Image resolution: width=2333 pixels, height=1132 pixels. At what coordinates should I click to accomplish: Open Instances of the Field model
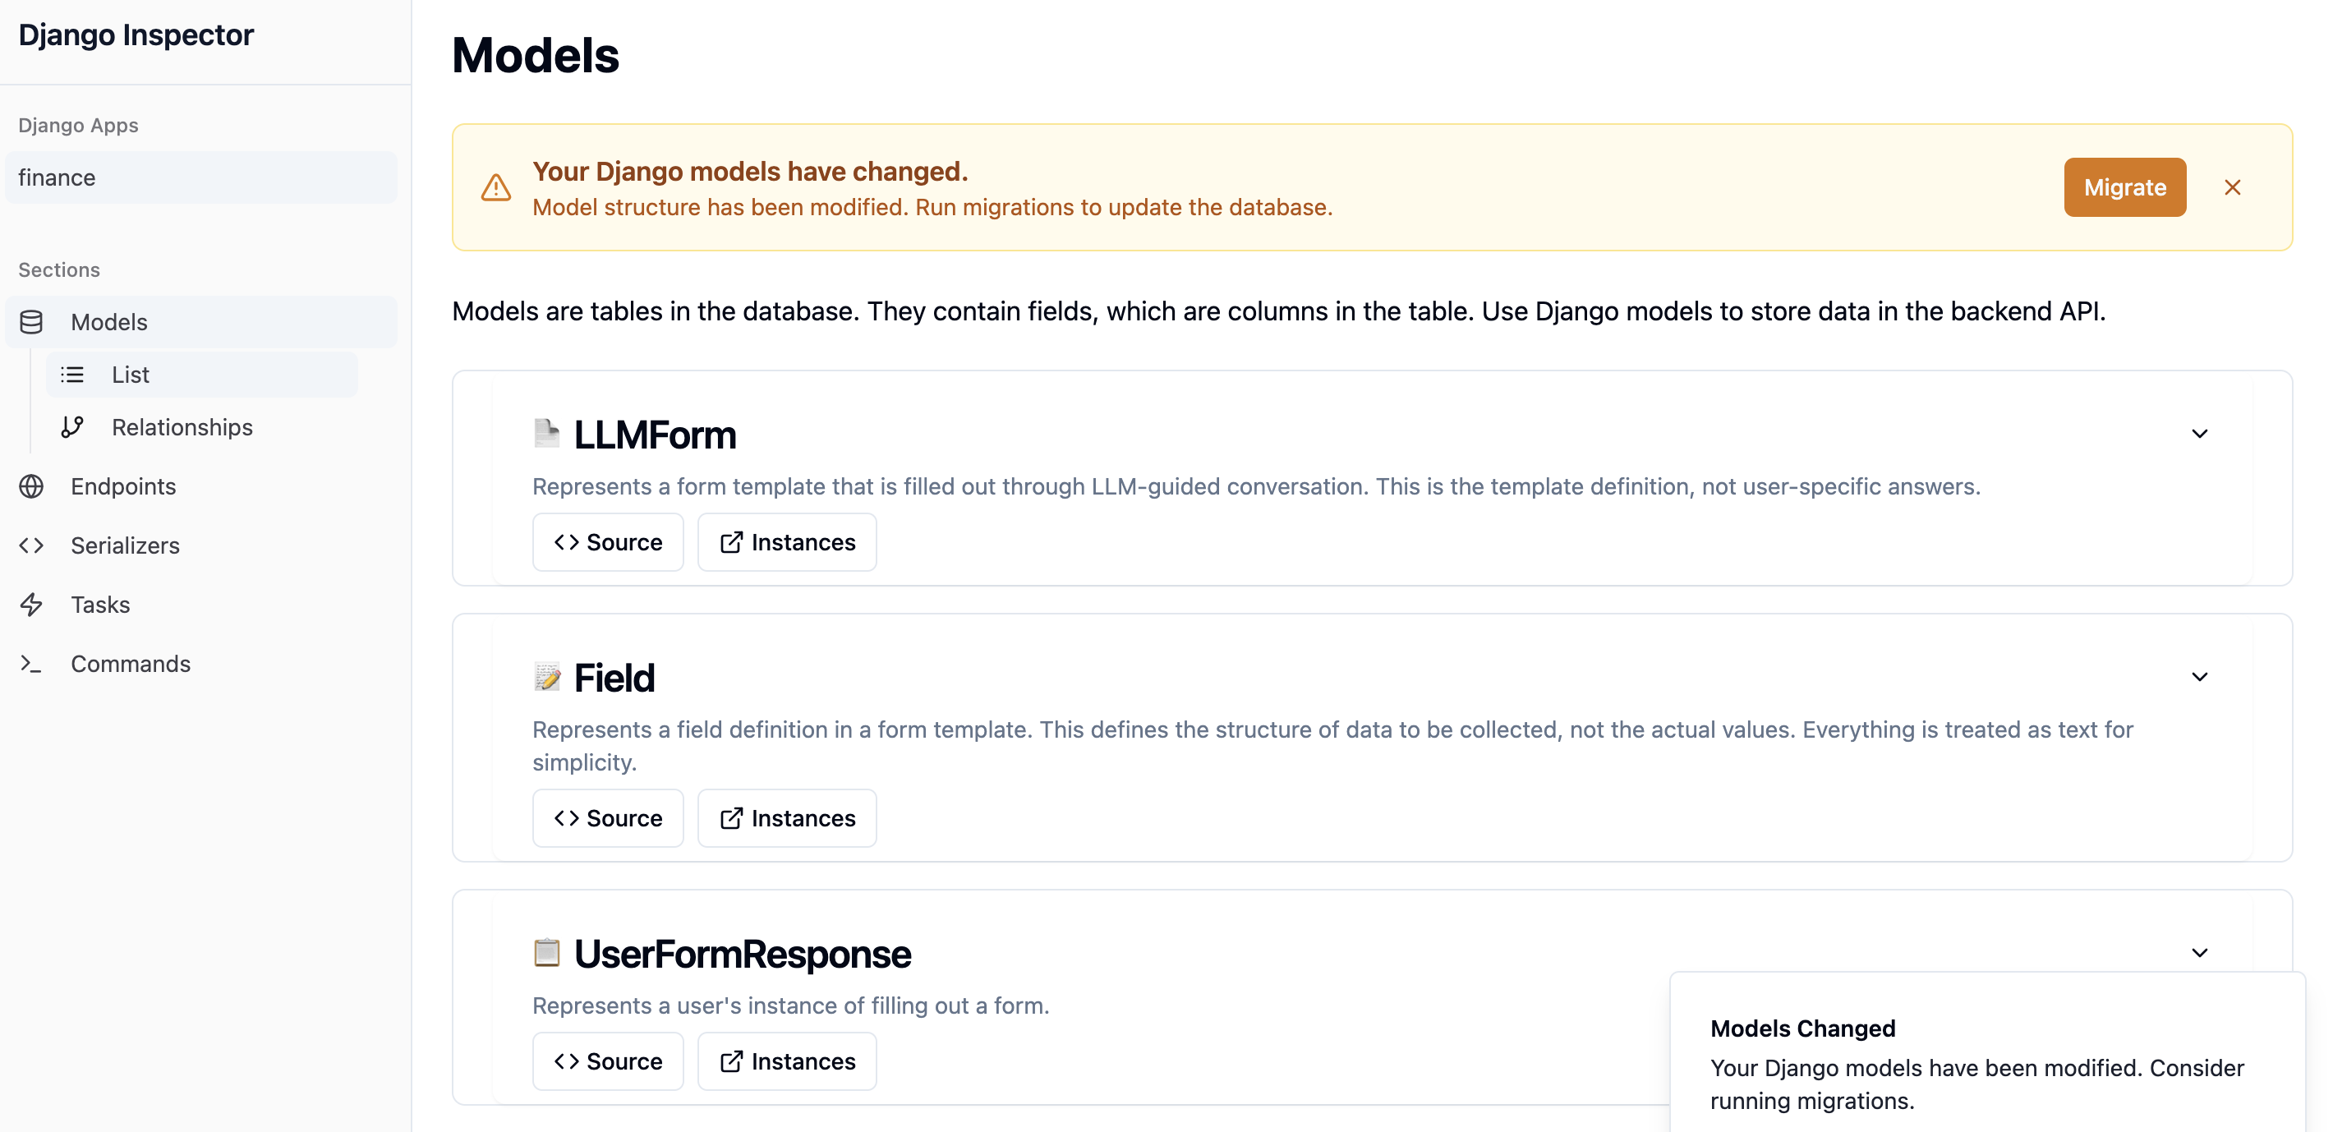786,819
